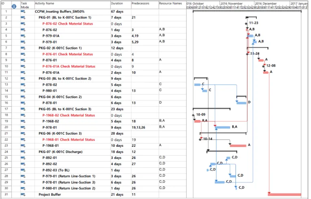Select Project Buffer activity name

click(x=50, y=195)
